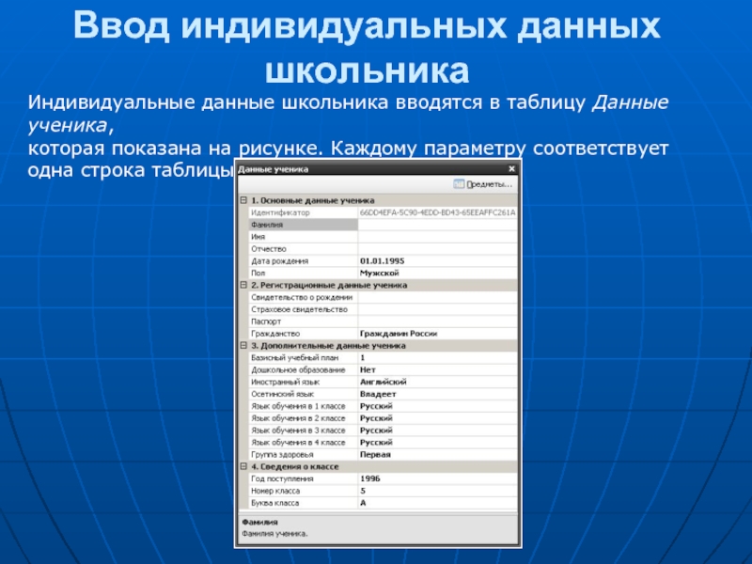
Task: Click the Гражданин России value
Action: (399, 334)
